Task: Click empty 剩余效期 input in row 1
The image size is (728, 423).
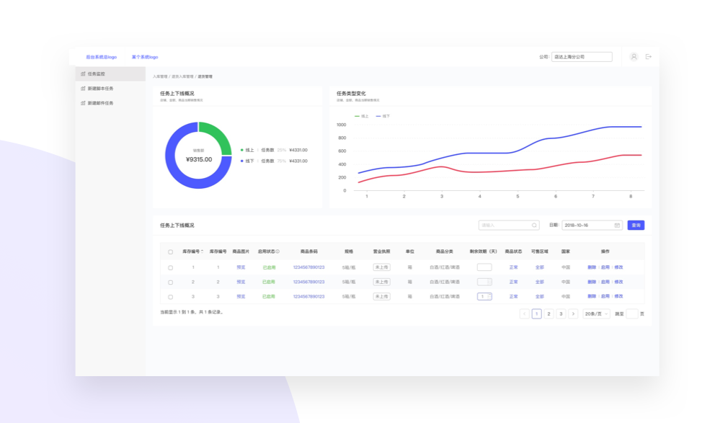Action: point(484,267)
